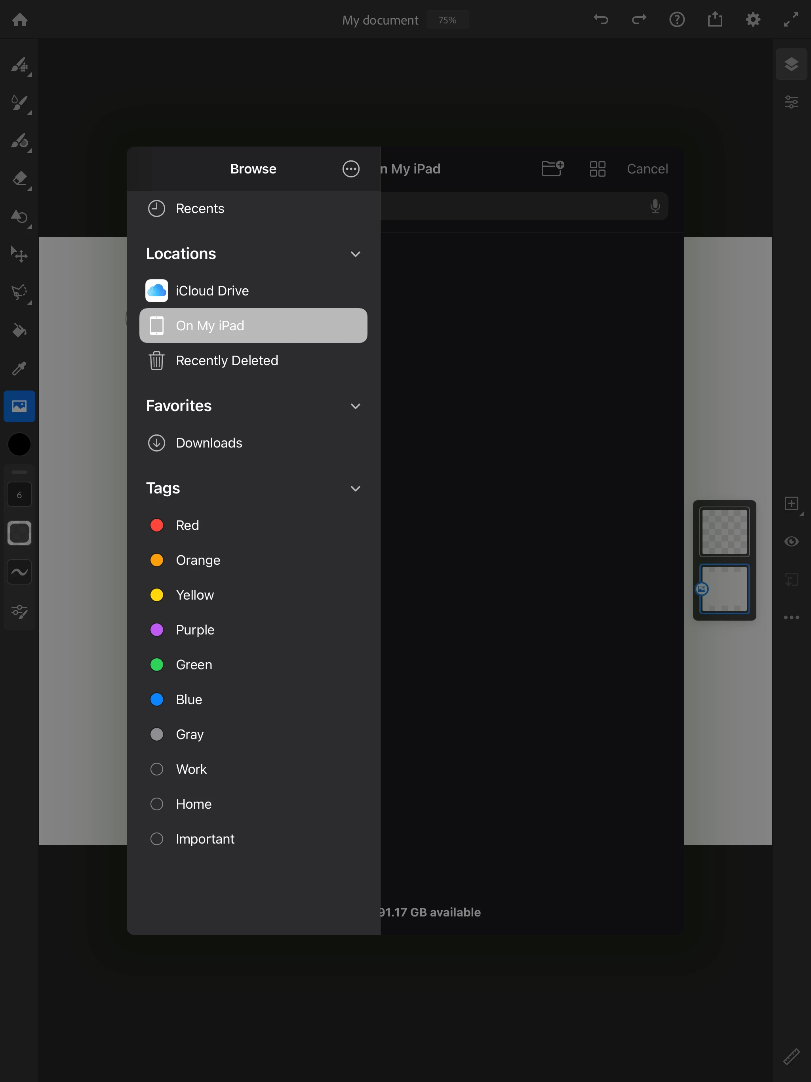Collapse the Tags section chevron

[x=356, y=489]
